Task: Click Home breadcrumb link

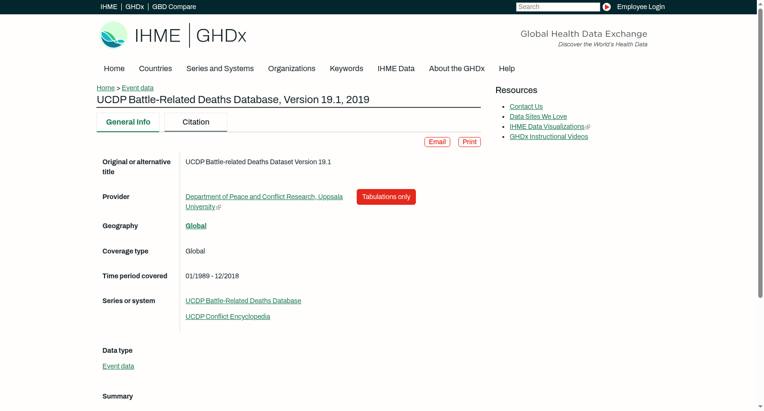Action: click(106, 88)
